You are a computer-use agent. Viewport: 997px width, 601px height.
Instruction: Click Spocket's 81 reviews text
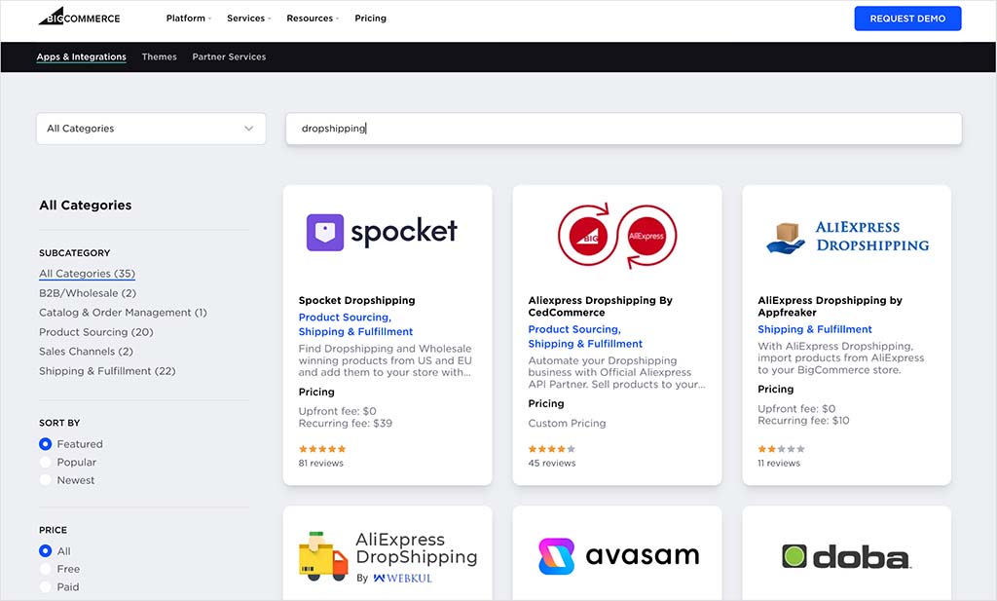click(320, 463)
